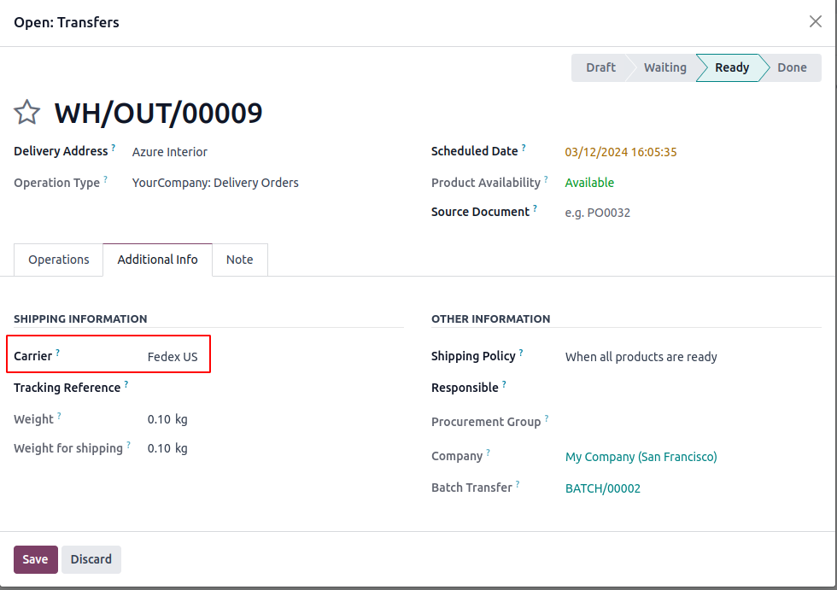
Task: Click the Batch Transfer help icon
Action: (x=518, y=484)
